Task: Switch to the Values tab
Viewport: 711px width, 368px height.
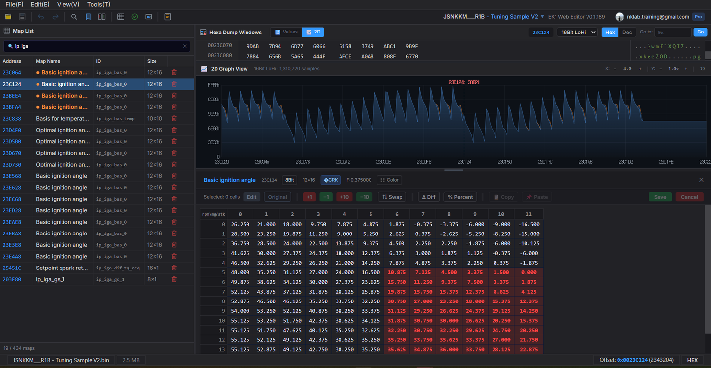Action: click(286, 32)
